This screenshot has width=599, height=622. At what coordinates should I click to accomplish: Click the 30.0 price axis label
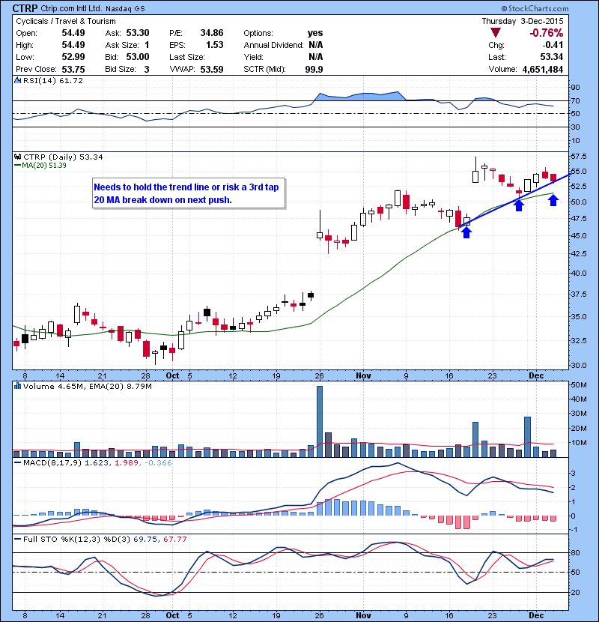578,365
